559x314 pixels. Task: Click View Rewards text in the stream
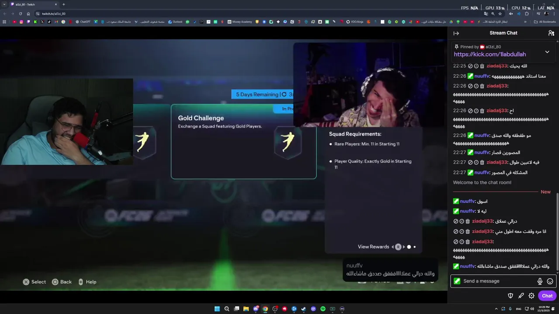coord(373,247)
